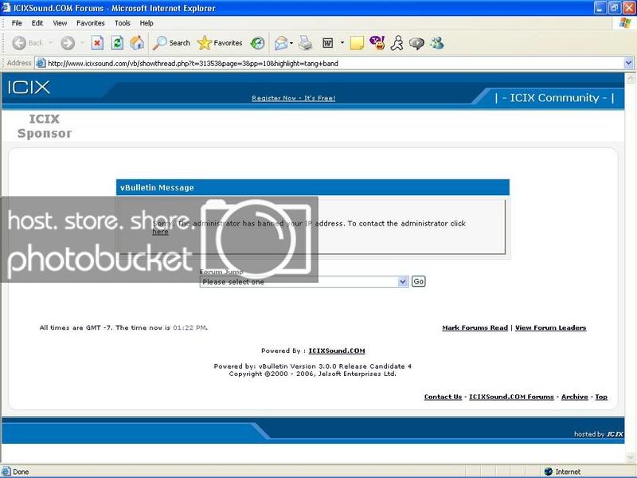This screenshot has width=637, height=478.
Task: Click the Back navigation arrow
Action: click(19, 43)
